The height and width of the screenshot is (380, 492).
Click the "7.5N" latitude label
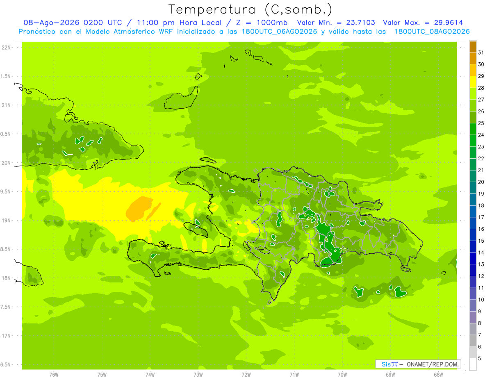pyautogui.click(x=6, y=307)
